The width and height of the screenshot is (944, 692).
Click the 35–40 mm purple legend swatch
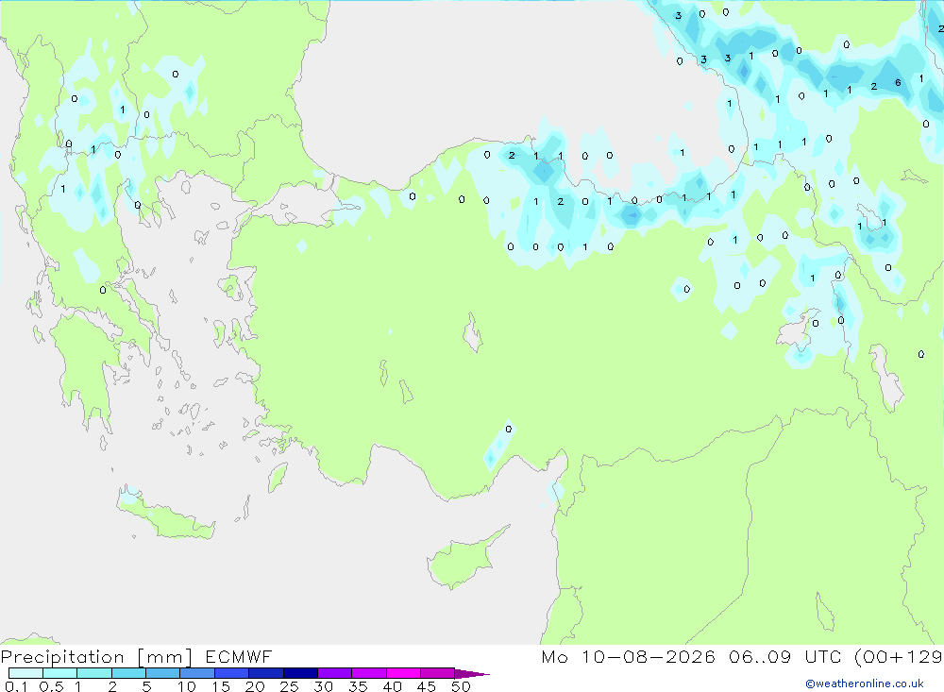point(369,673)
